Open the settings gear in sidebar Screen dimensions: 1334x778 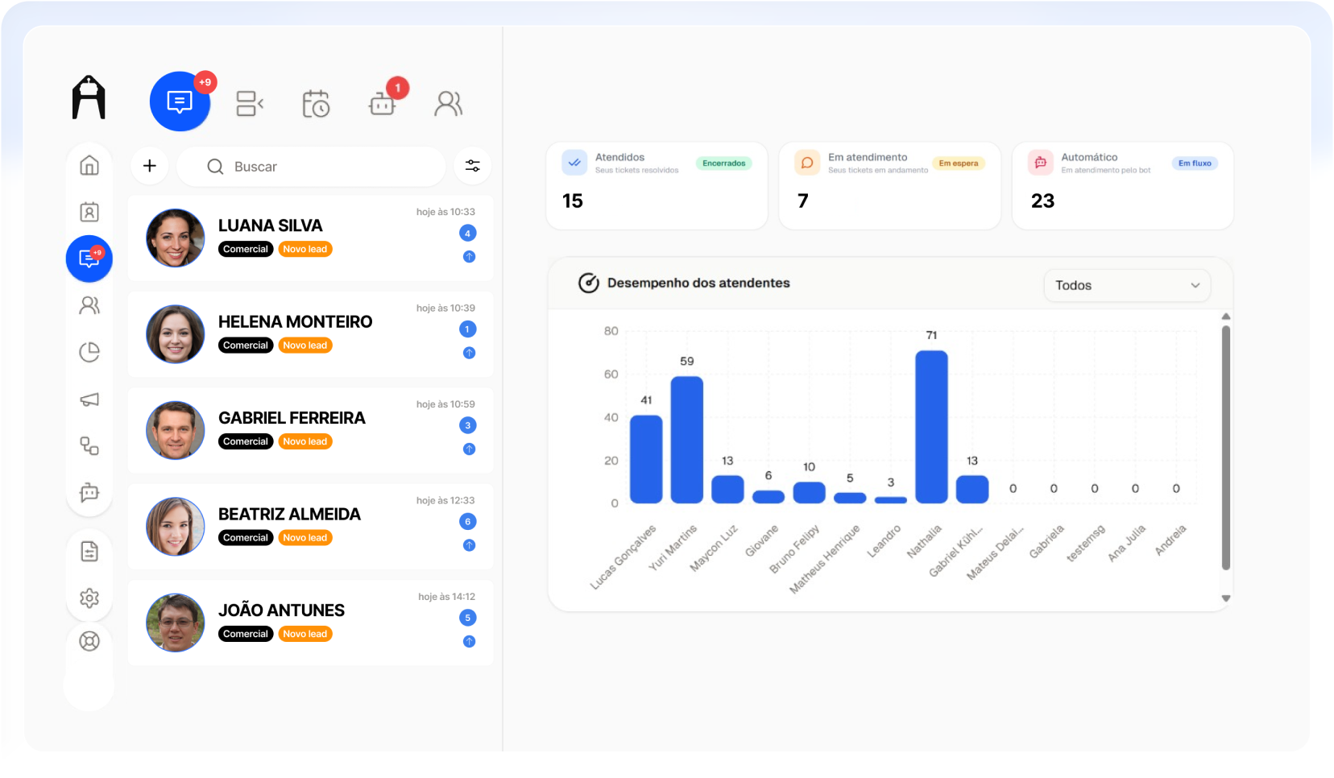coord(89,598)
